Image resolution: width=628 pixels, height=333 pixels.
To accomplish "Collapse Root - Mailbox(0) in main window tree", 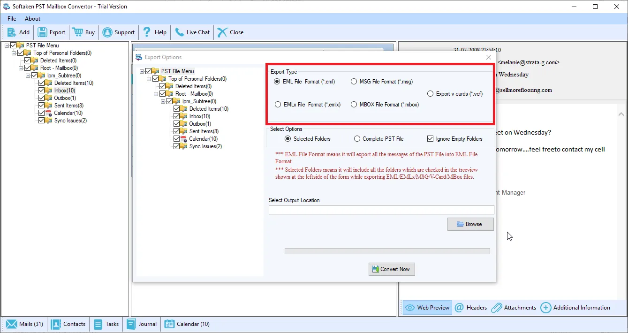I will click(21, 68).
